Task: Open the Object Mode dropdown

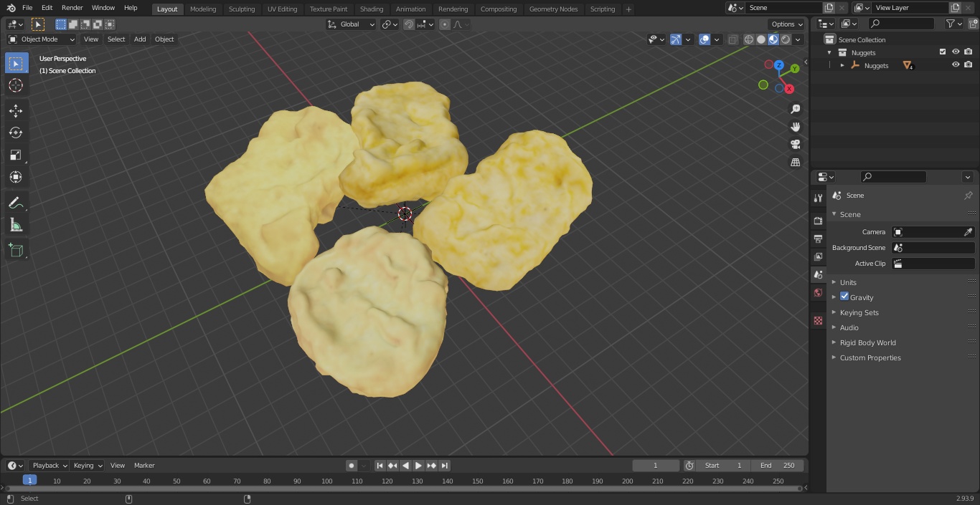Action: 42,39
